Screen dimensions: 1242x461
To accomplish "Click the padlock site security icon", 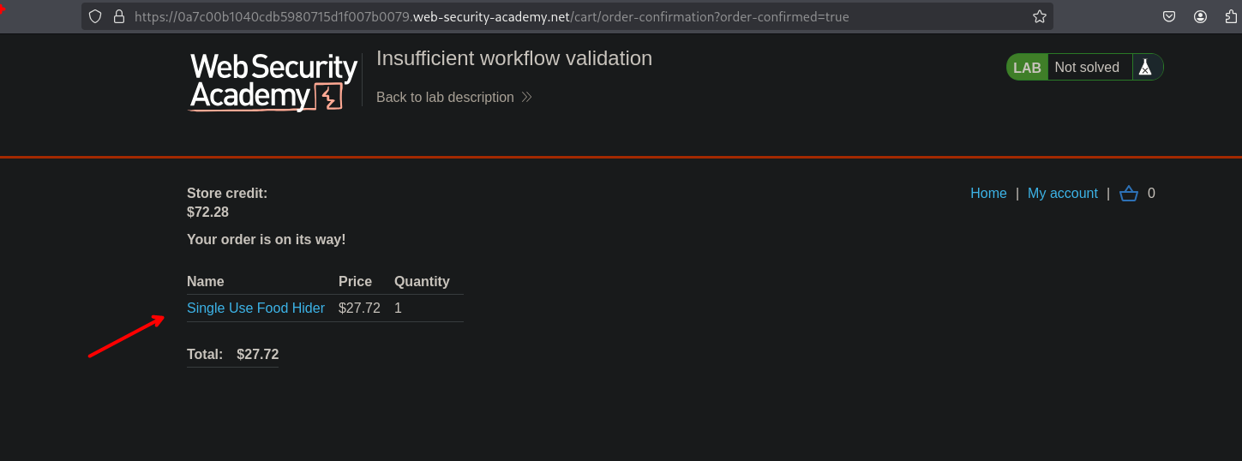I will pos(118,16).
